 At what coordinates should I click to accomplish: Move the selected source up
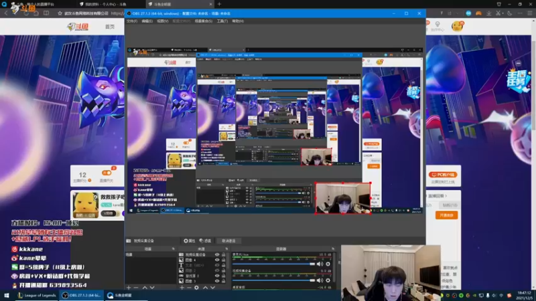205,288
